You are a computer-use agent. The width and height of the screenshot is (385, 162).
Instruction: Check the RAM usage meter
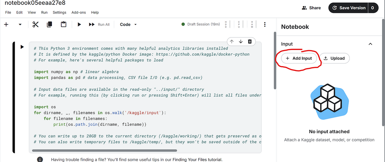pyautogui.click(x=254, y=24)
